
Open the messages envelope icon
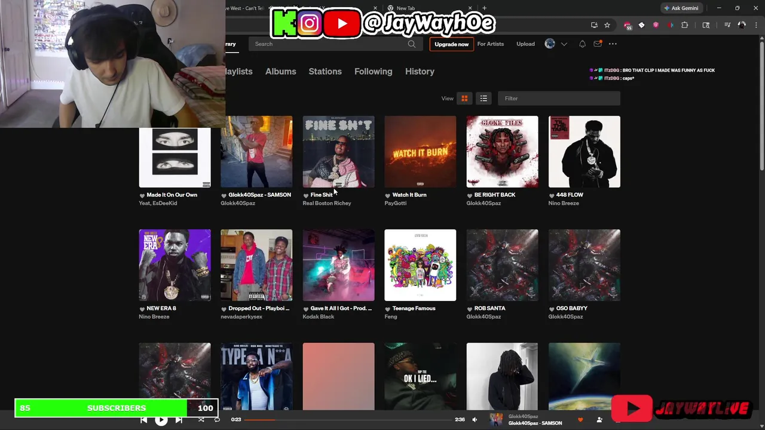click(x=598, y=44)
